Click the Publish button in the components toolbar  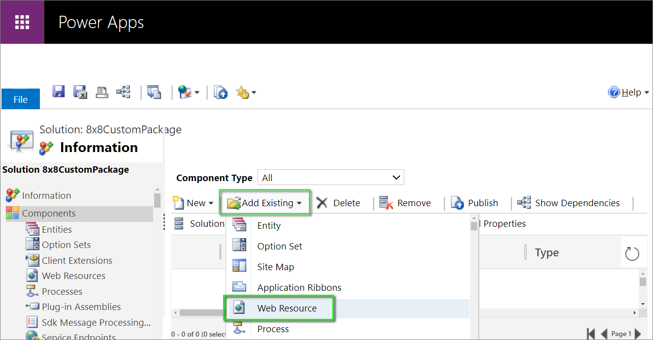[x=475, y=203]
